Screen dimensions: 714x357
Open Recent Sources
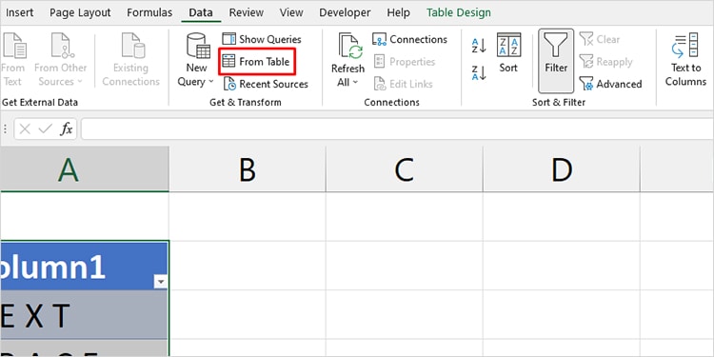point(265,84)
